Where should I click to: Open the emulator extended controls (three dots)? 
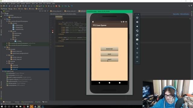tap(137, 61)
